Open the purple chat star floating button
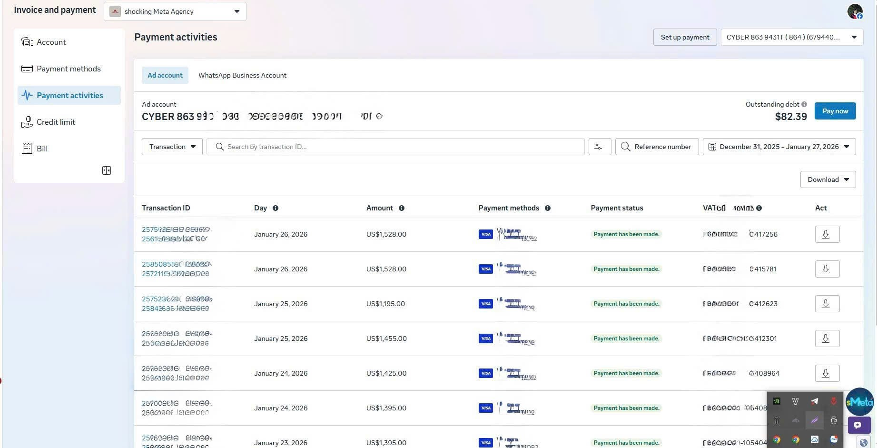Viewport: 877px width, 448px height. click(859, 425)
